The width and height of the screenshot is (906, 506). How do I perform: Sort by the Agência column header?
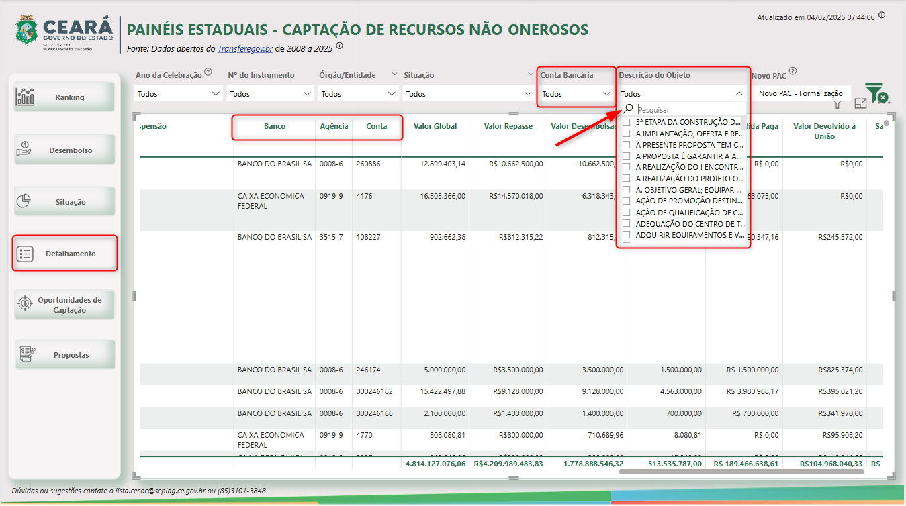(334, 126)
